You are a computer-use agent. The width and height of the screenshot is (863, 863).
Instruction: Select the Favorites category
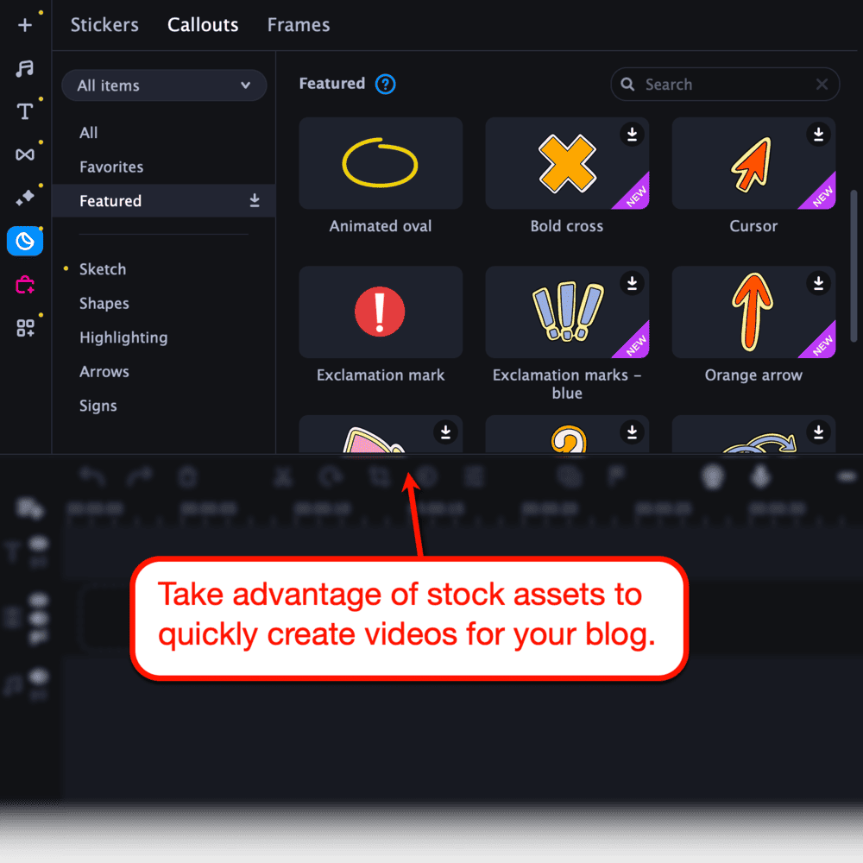[x=111, y=167]
